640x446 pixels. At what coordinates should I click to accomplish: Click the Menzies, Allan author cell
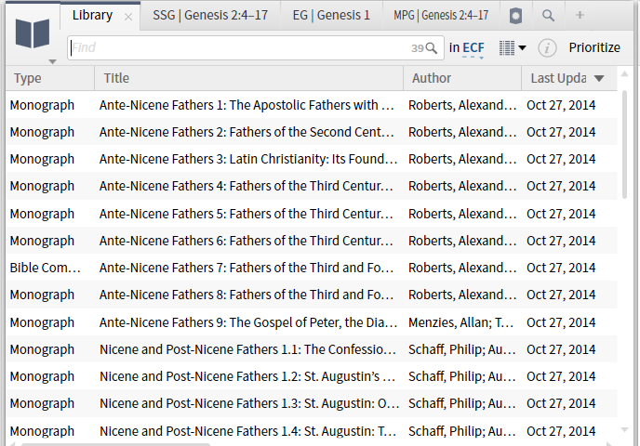(x=460, y=322)
